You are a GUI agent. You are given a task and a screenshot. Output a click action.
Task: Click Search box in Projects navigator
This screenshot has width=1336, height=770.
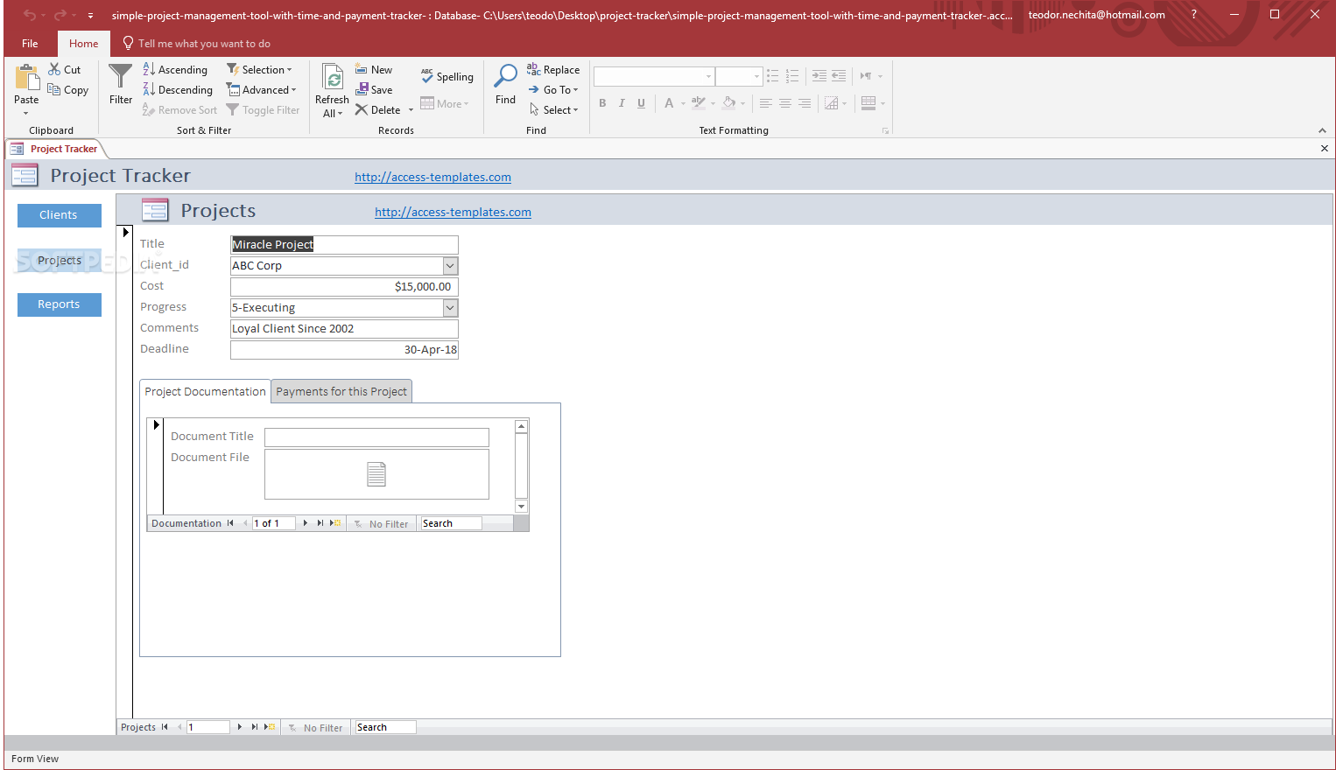(x=385, y=727)
